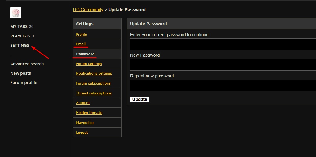Image resolution: width=316 pixels, height=157 pixels.
Task: Open MY TABS in sidebar
Action: 22,26
